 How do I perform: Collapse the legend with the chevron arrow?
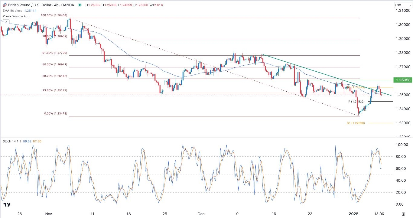6,21
